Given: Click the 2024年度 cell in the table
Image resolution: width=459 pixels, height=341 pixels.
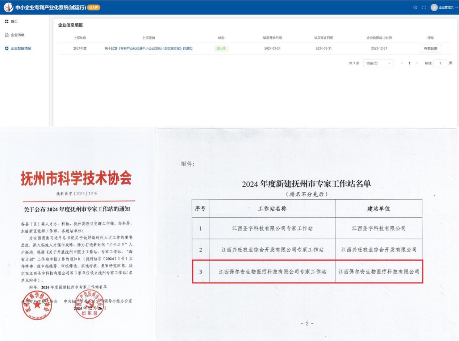Looking at the screenshot, I should coord(80,49).
